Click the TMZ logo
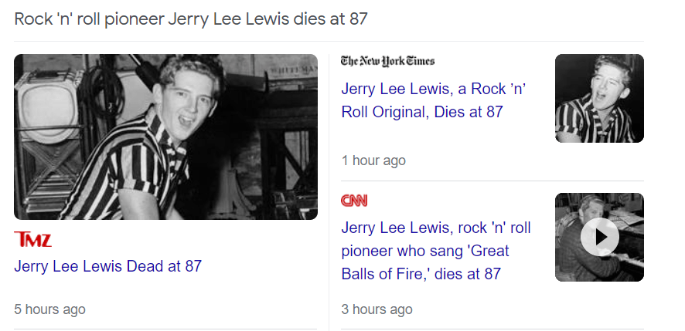685x331 pixels. click(32, 239)
